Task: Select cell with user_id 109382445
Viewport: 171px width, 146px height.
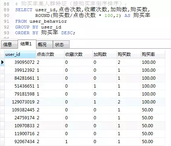Action: point(20,110)
